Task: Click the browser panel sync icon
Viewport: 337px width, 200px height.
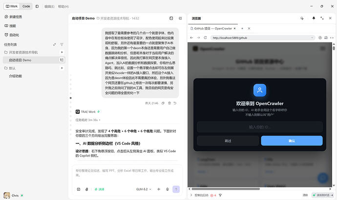Action: 302,18
